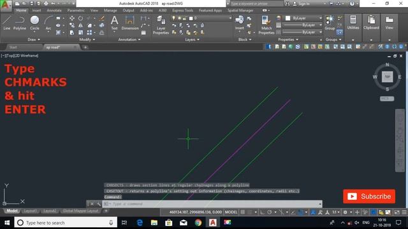Toggle MODEL space button
408x229 pixels.
pyautogui.click(x=231, y=212)
